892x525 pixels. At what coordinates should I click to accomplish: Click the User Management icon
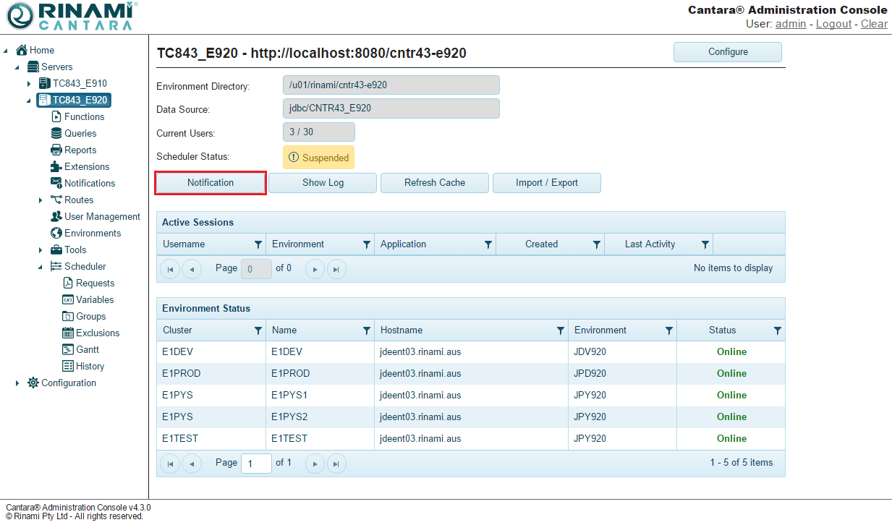[x=56, y=216]
